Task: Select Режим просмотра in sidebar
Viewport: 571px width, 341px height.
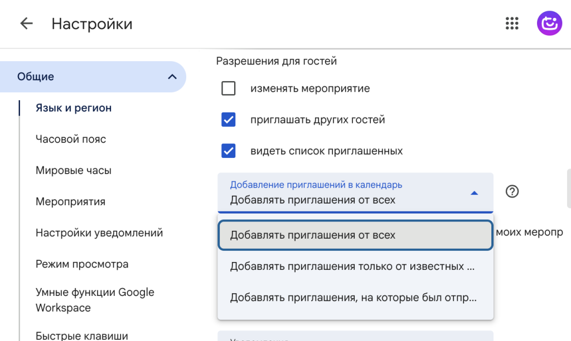Action: [x=82, y=264]
